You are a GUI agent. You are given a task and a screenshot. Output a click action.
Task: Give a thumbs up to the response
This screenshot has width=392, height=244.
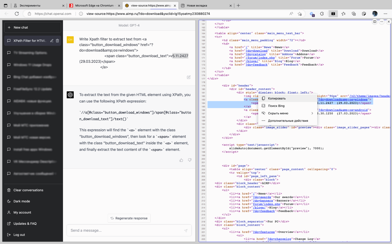pos(181,160)
